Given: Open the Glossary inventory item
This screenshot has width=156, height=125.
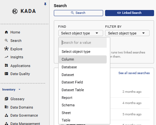Looking at the screenshot, I should click(x=17, y=99).
